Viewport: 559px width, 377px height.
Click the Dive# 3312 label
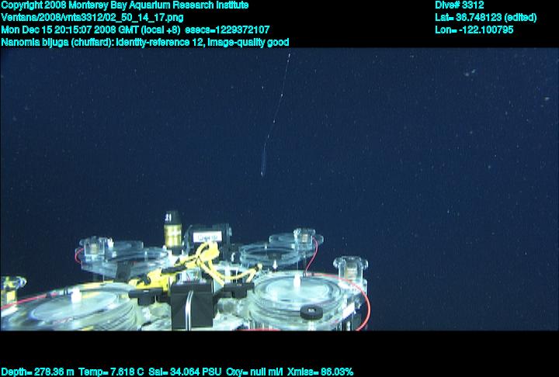[x=460, y=5]
